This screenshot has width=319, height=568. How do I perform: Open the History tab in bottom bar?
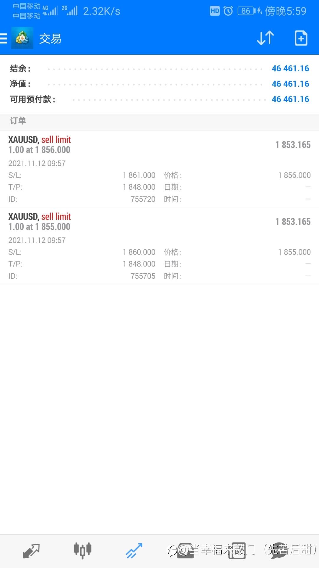(x=185, y=551)
